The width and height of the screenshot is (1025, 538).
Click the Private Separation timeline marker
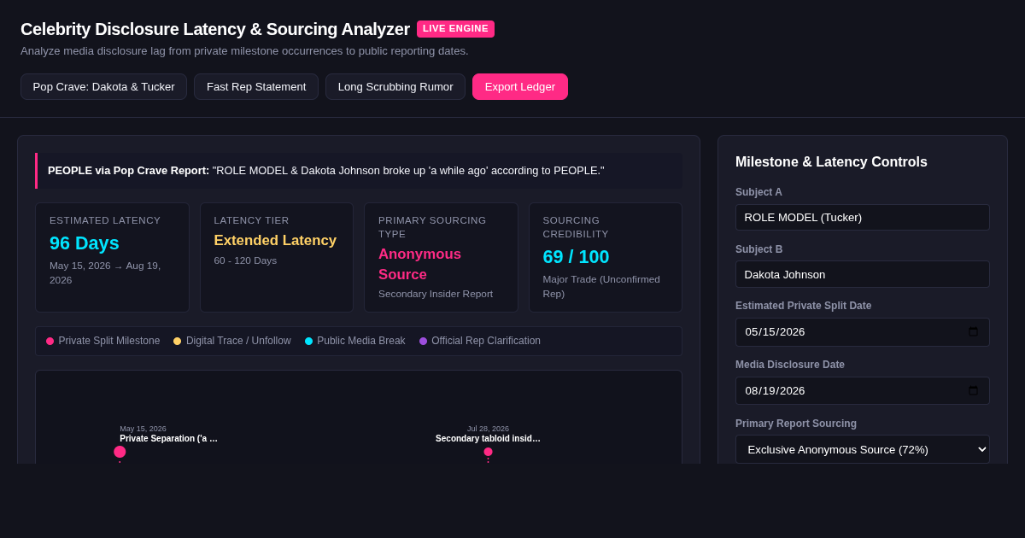(x=120, y=452)
